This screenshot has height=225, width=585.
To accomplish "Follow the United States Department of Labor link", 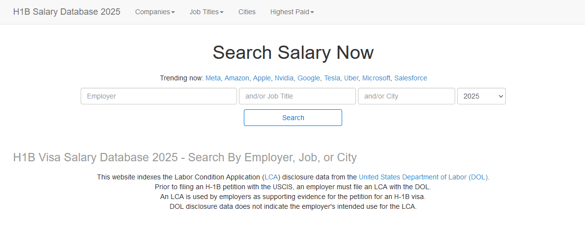I will [x=423, y=177].
